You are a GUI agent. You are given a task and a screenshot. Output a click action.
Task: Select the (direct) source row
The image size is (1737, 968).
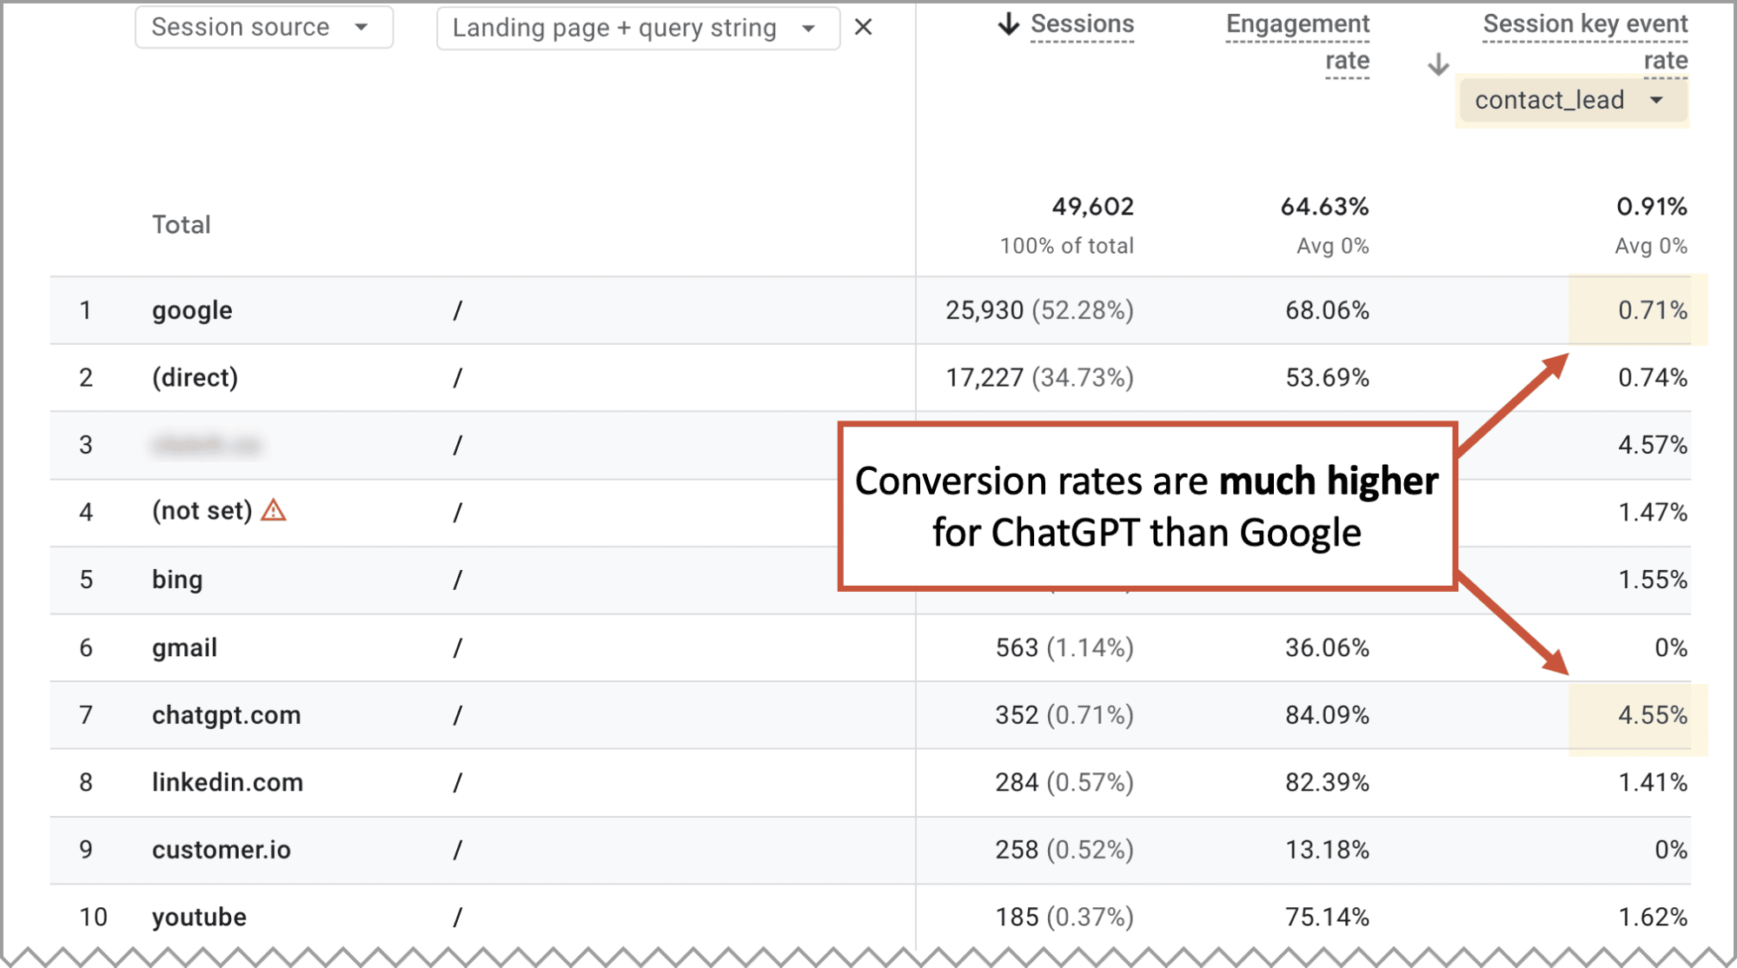pyautogui.click(x=871, y=378)
